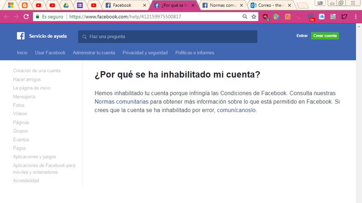Open the Privacidad y seguridad menu
The image size is (362, 203).
point(145,53)
